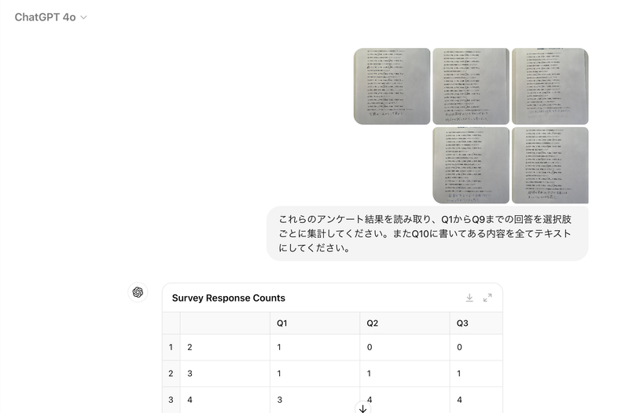This screenshot has height=413, width=629.
Task: Open the ChatGPT 4o model selector dropdown
Action: pyautogui.click(x=51, y=17)
